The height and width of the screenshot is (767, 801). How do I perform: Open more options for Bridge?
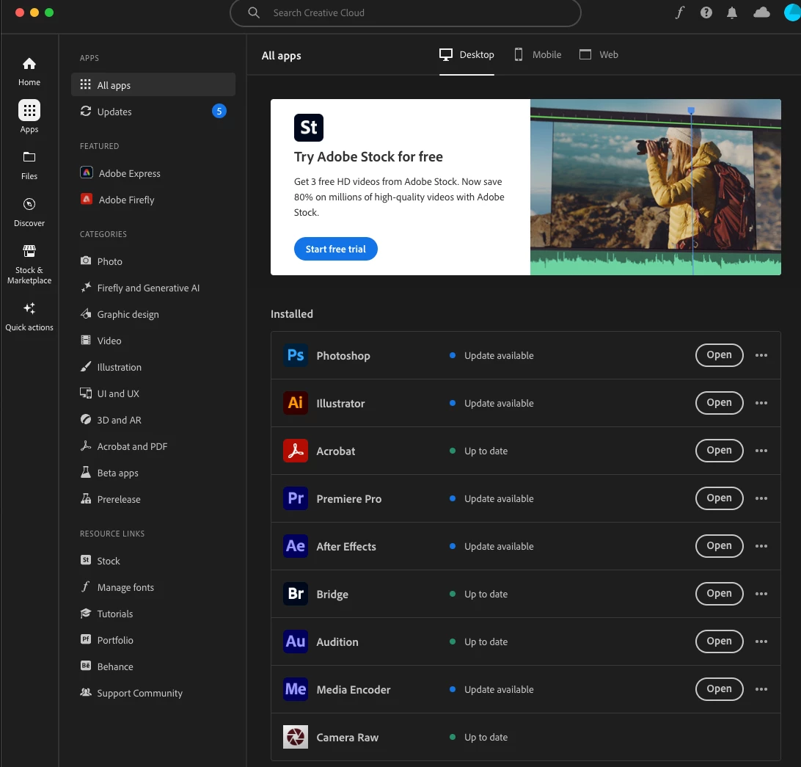click(x=761, y=594)
